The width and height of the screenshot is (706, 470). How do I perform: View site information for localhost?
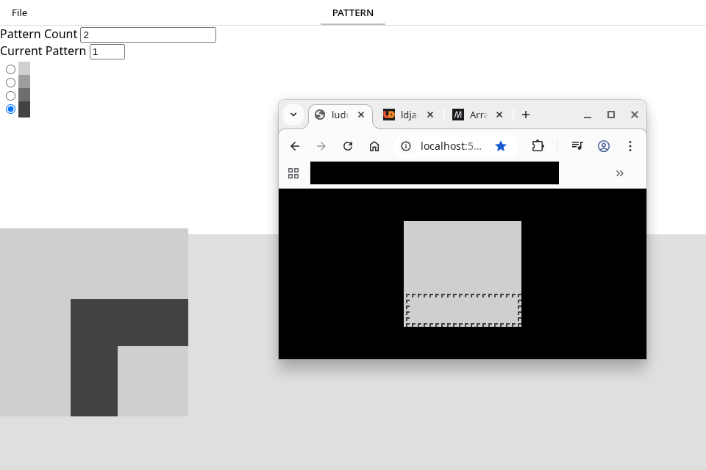[x=406, y=146]
